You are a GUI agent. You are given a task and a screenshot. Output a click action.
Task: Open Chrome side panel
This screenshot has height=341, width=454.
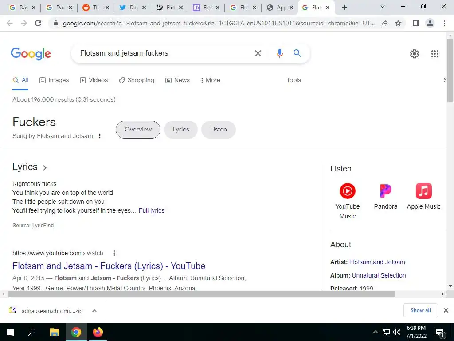pyautogui.click(x=416, y=23)
